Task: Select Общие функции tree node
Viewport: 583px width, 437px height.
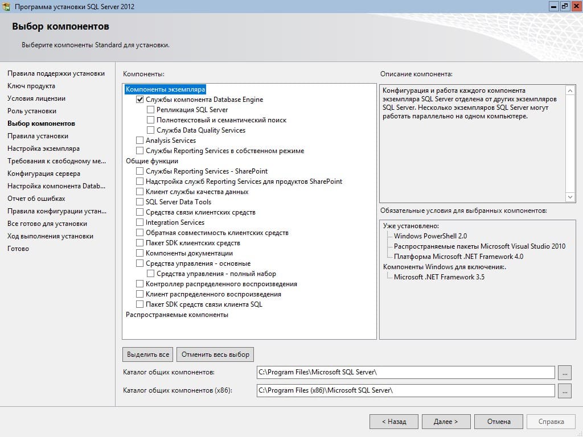Action: (x=151, y=161)
